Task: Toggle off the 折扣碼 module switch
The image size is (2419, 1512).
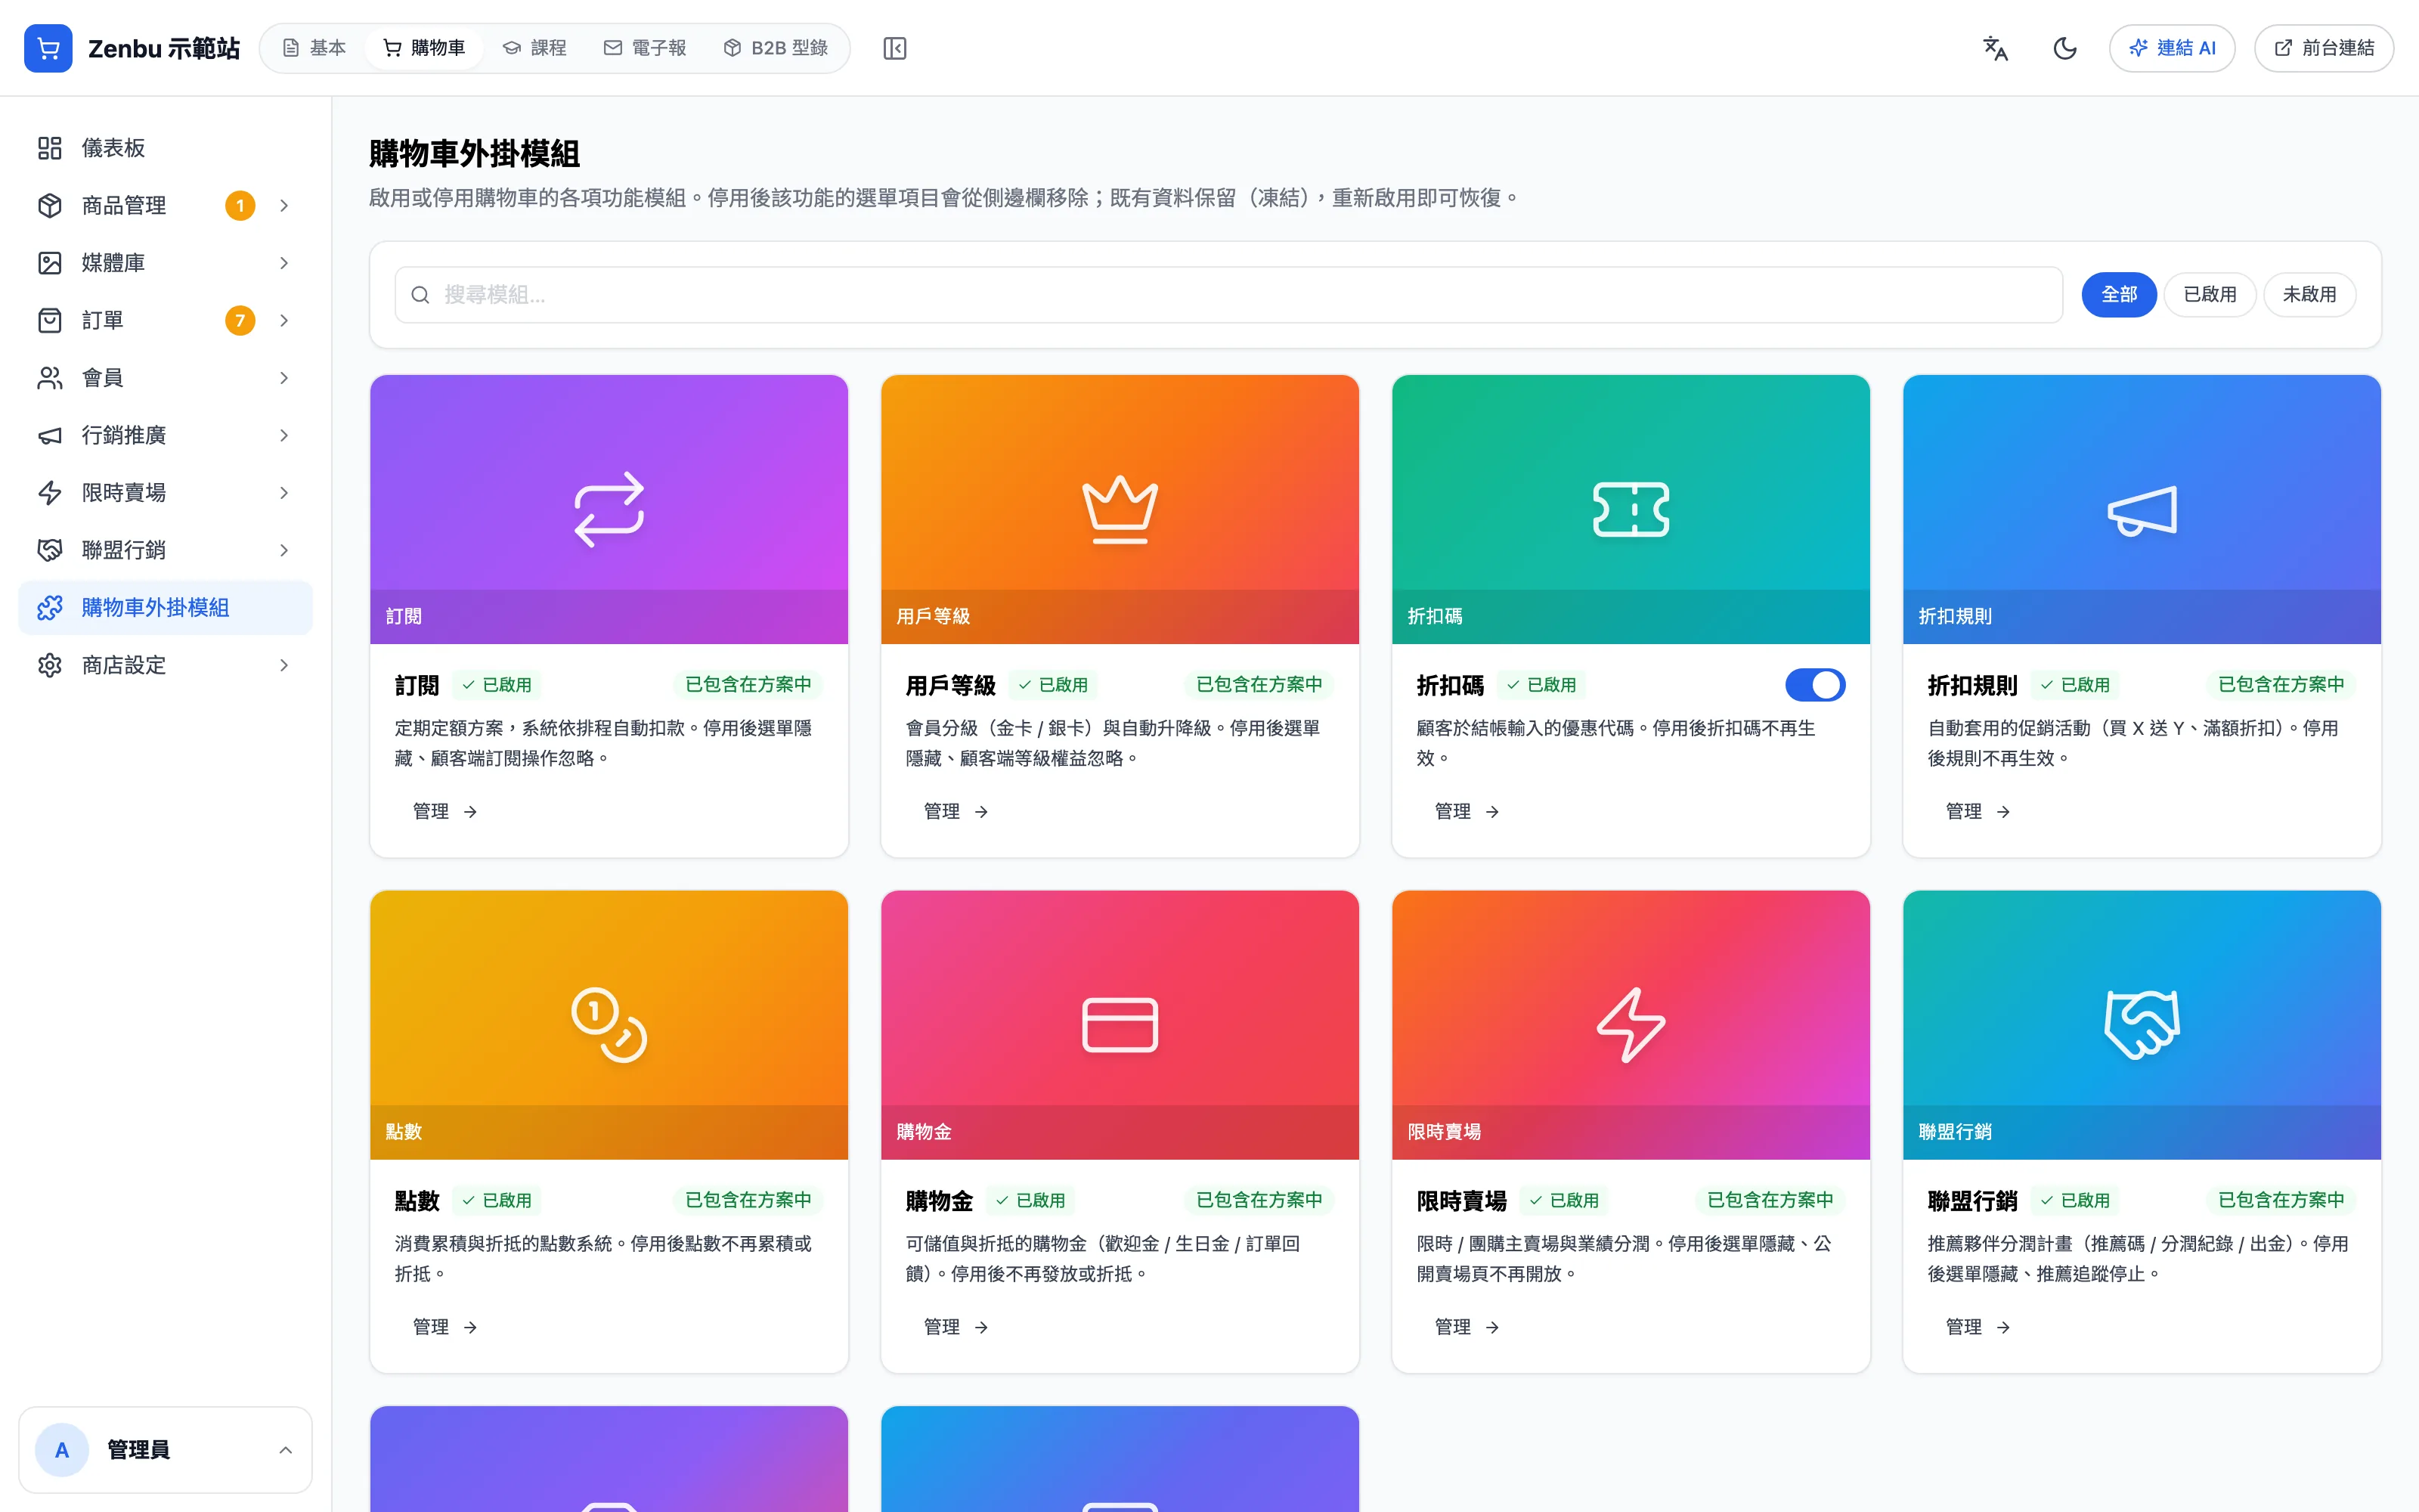Action: pyautogui.click(x=1814, y=685)
